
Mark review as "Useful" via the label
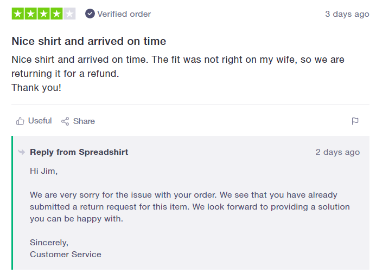(x=40, y=121)
